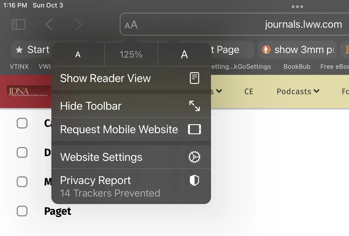Open the CE link in site navigation

click(249, 92)
